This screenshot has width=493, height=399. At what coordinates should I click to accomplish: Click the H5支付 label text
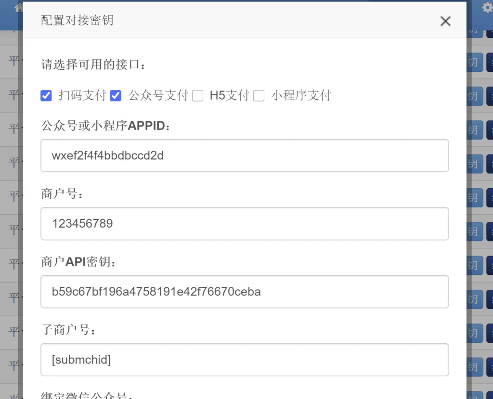pyautogui.click(x=229, y=95)
